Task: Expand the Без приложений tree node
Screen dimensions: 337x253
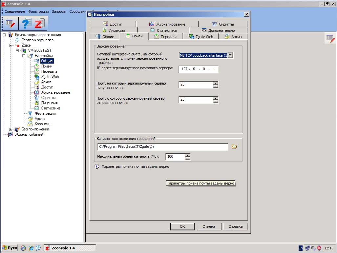Action: pos(11,129)
